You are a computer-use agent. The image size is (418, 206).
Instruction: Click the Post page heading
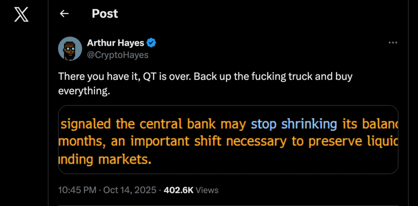coord(105,13)
